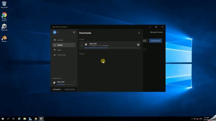216x121 pixels.
Task: Select the sidebar 2020.3.19f1 download entry
Action: 64,83
